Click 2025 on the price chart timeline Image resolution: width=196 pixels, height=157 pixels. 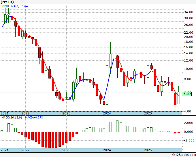(x=148, y=113)
